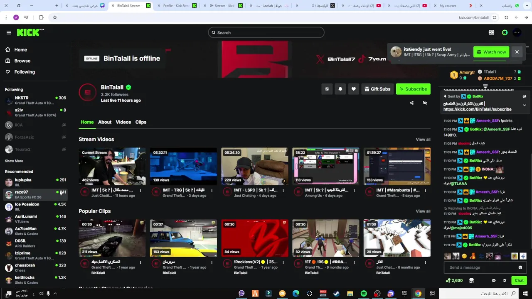This screenshot has height=299, width=532.
Task: Click the Kick logo
Action: (30, 32)
